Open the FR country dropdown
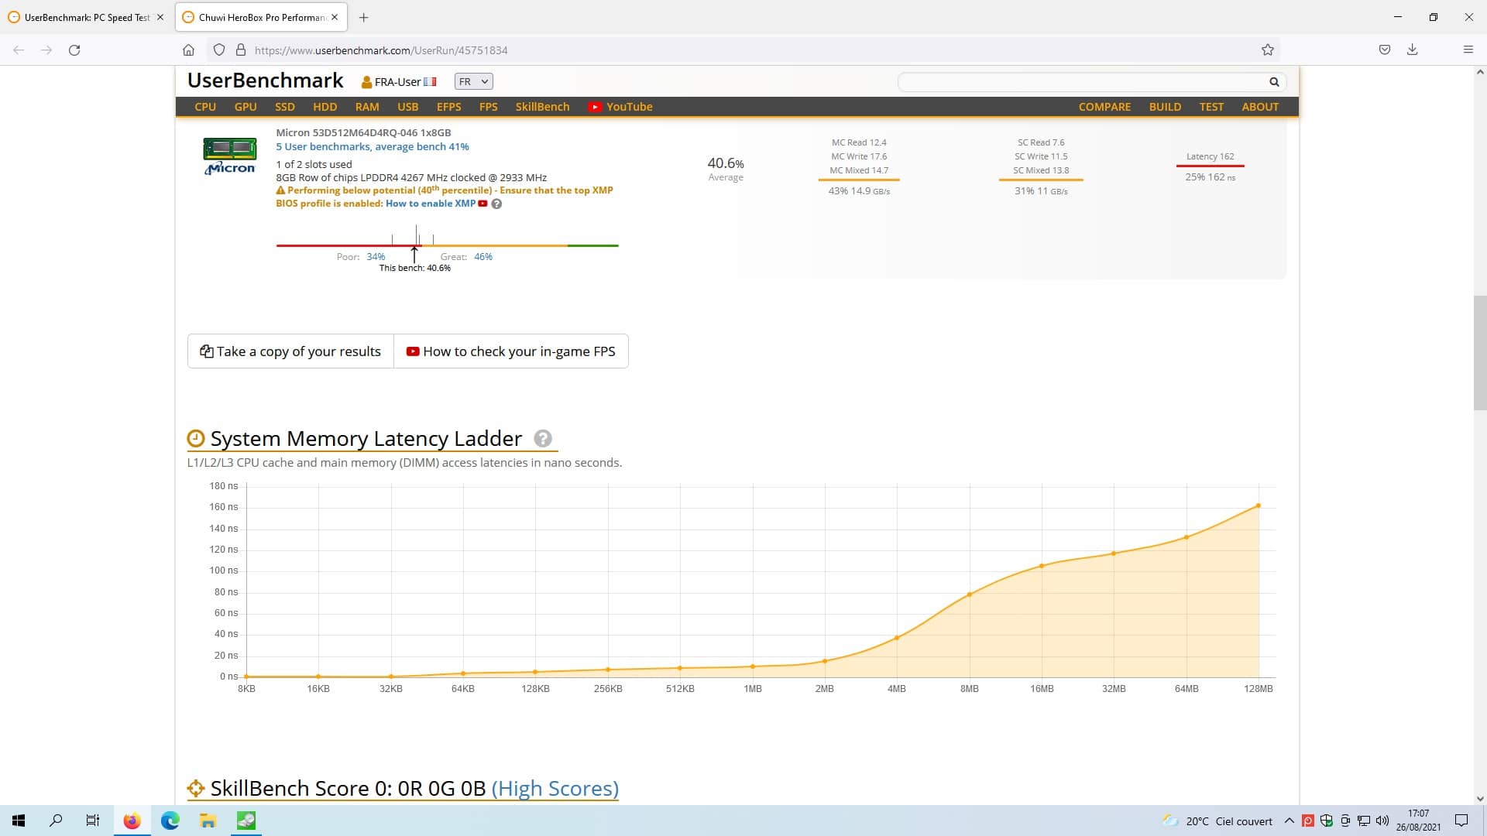The height and width of the screenshot is (836, 1487). point(473,81)
